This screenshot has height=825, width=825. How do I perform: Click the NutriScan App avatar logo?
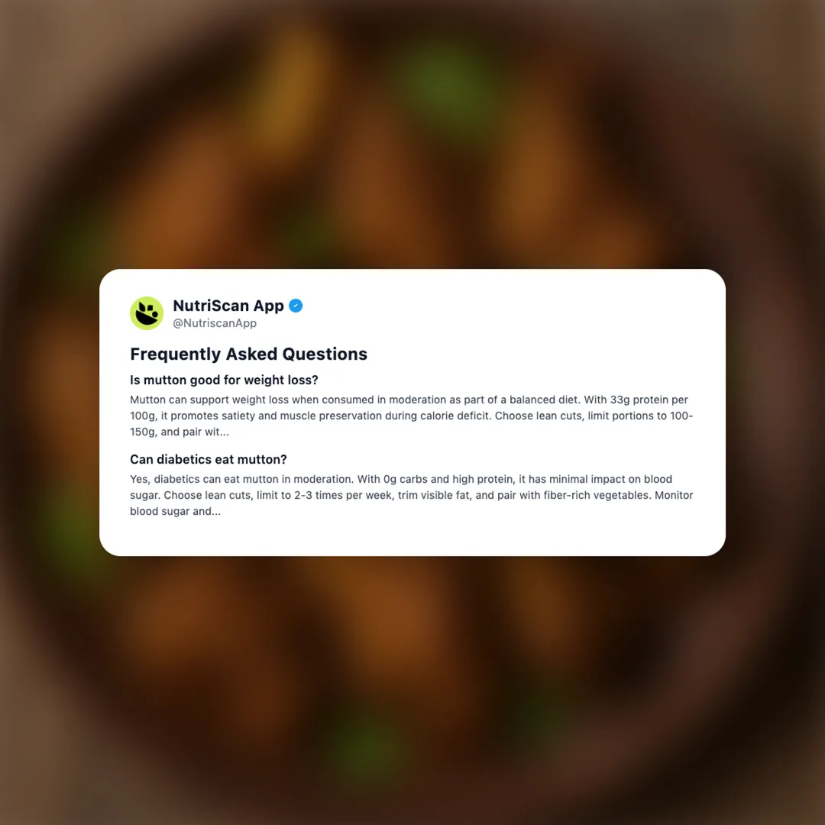tap(147, 313)
